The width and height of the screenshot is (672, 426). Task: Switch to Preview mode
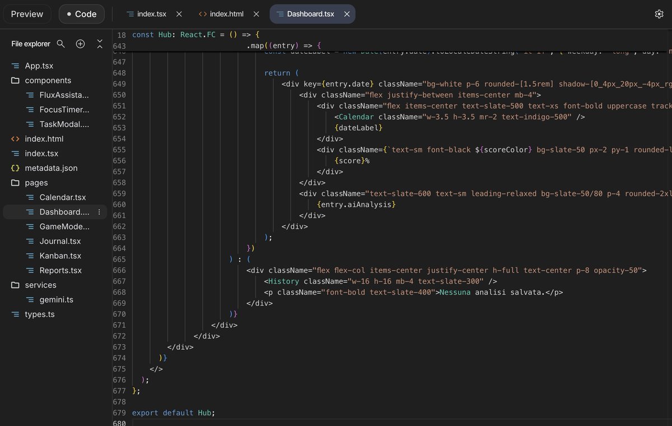tap(27, 14)
